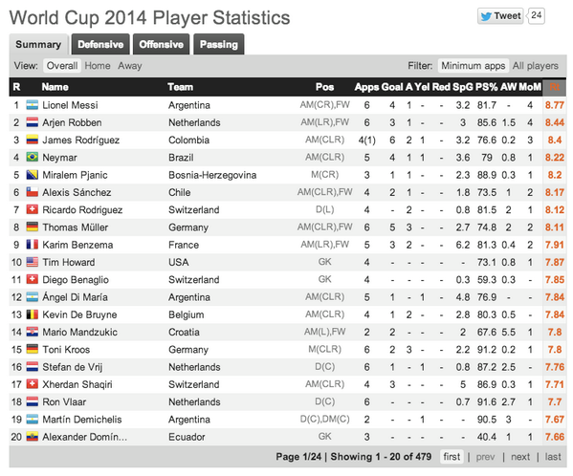Viewport: 573px width, 476px height.
Task: Jump to last results page
Action: click(x=553, y=457)
